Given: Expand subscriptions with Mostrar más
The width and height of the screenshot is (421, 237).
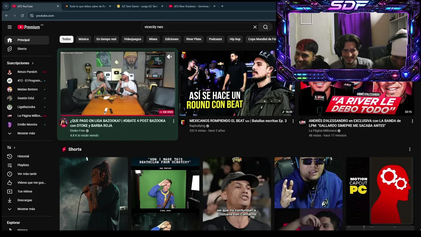Looking at the screenshot, I should click(x=27, y=133).
